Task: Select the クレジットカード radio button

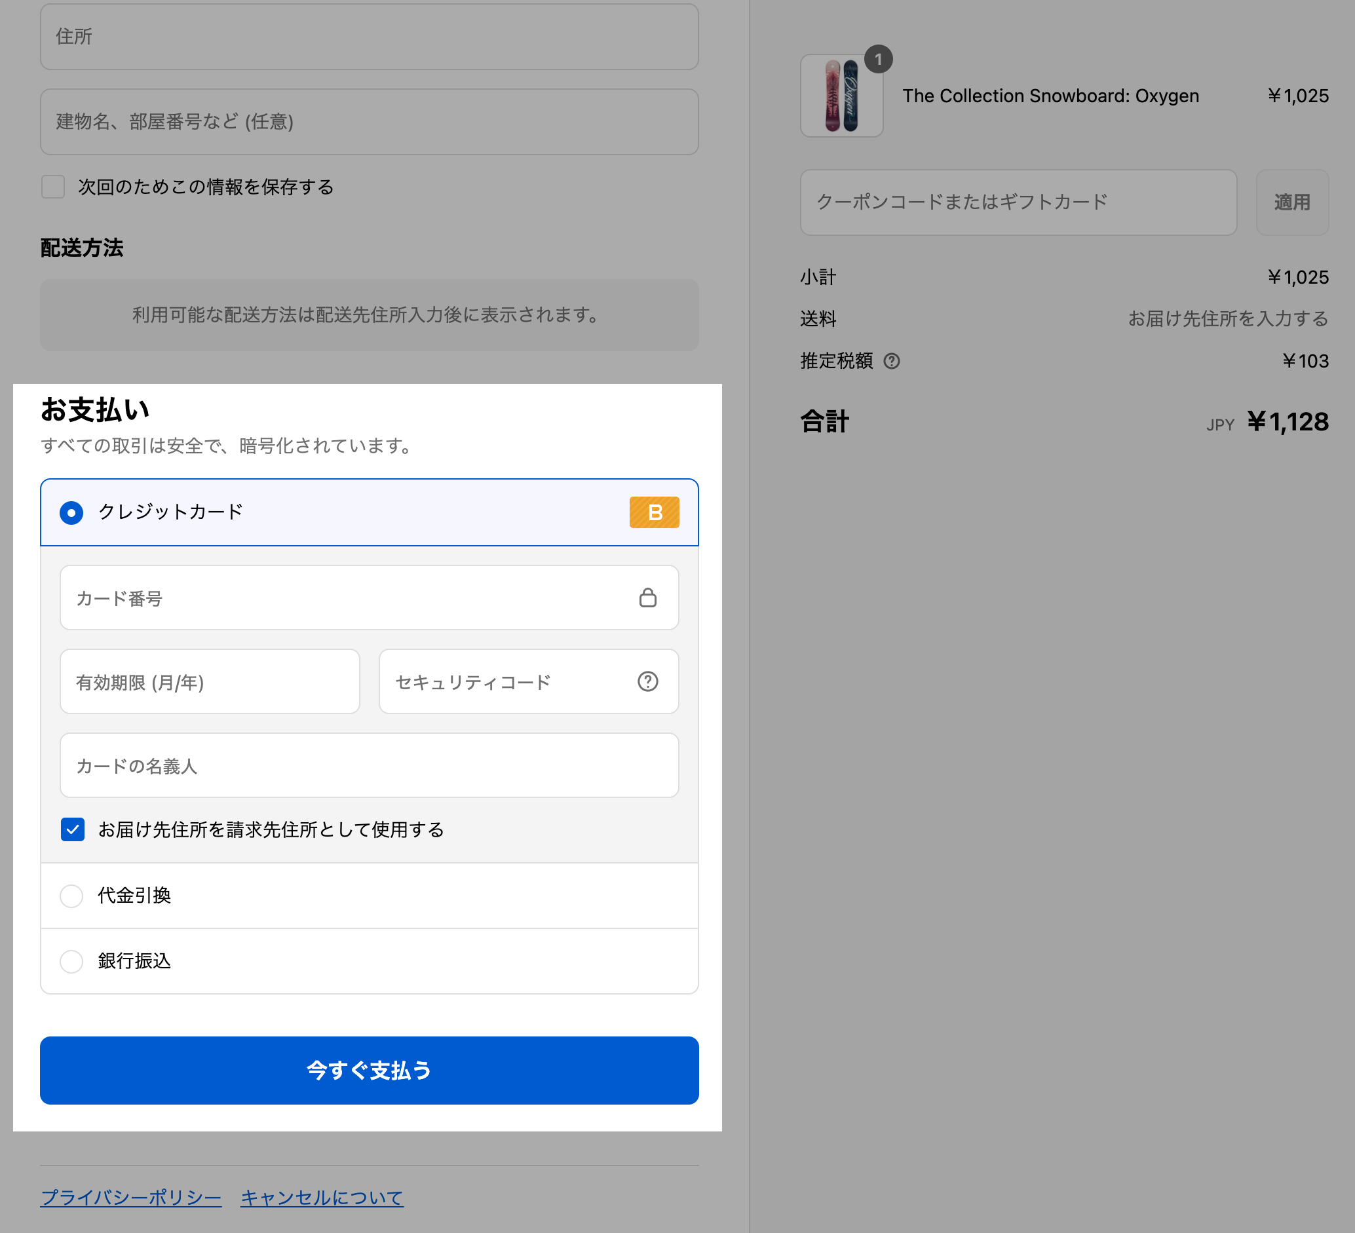Action: pyautogui.click(x=71, y=512)
